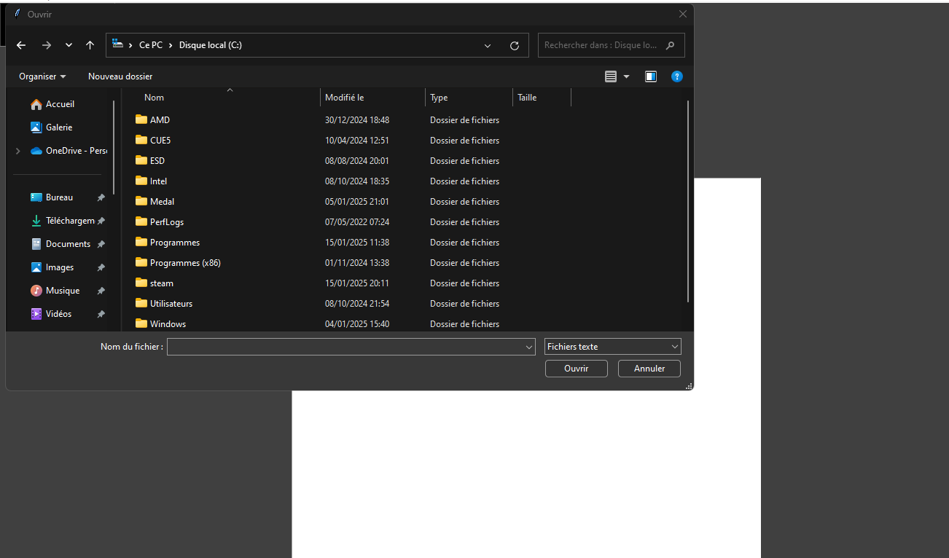This screenshot has height=558, width=949.
Task: Click the up one level arrow icon
Action: point(89,45)
